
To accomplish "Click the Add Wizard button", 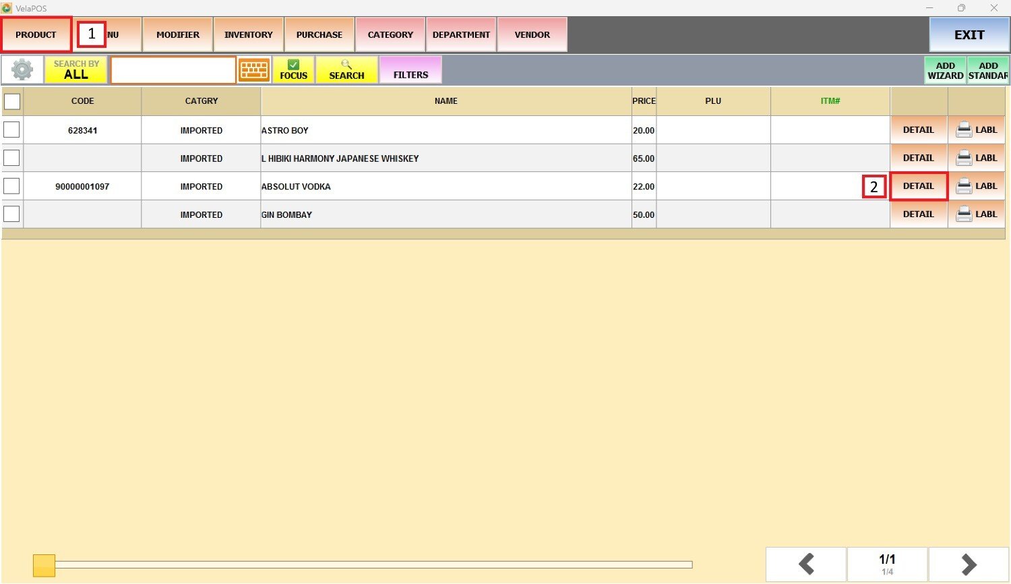I will [945, 70].
